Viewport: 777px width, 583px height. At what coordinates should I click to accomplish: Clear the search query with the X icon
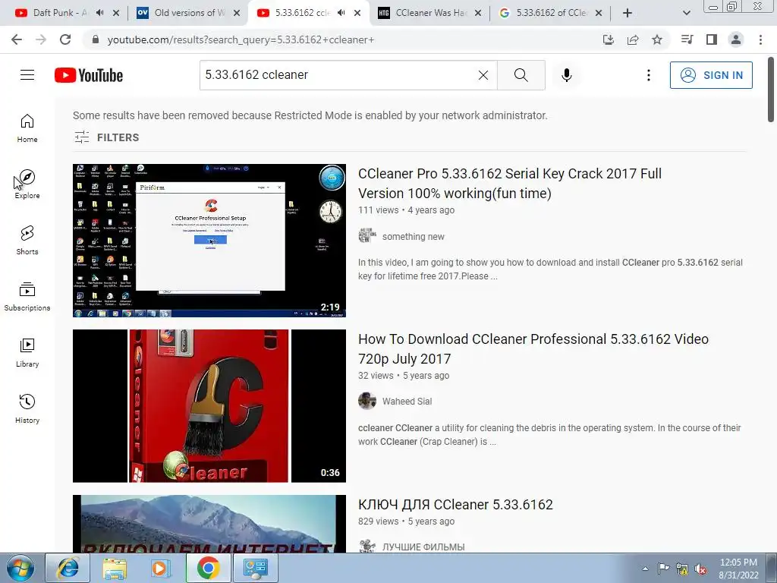tap(483, 75)
